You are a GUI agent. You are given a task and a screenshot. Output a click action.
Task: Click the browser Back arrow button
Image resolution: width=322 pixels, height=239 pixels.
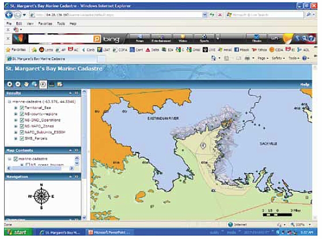(9, 15)
